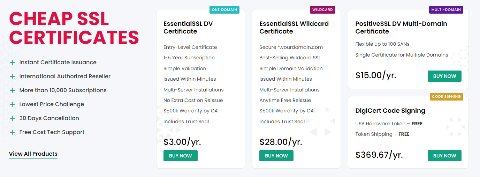Open DigiCert Code Signing heading
480x177 pixels.
click(390, 111)
